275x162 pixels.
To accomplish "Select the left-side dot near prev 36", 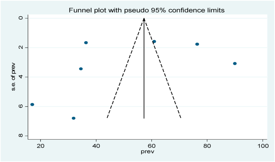I will tap(86, 42).
